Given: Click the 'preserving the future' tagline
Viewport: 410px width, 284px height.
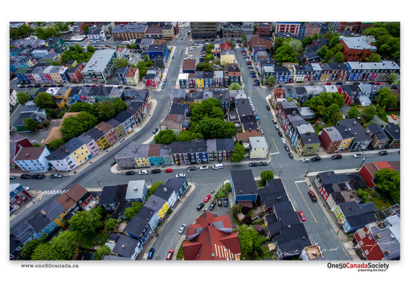Looking at the screenshot, I should tap(375, 271).
